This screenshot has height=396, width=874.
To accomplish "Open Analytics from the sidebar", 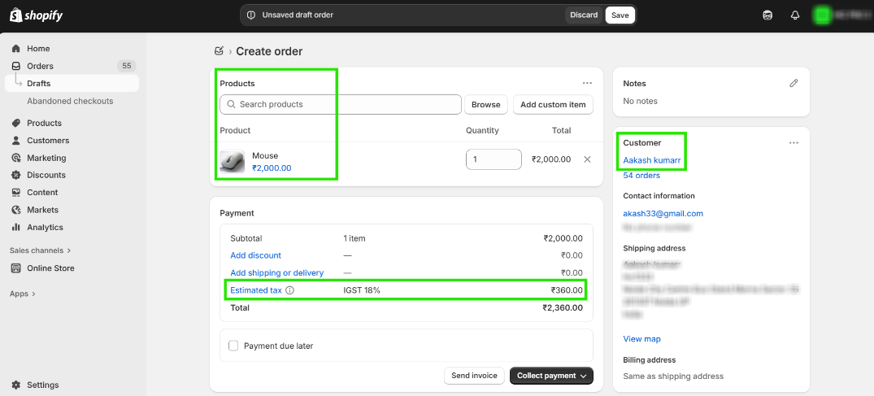I will (x=45, y=228).
